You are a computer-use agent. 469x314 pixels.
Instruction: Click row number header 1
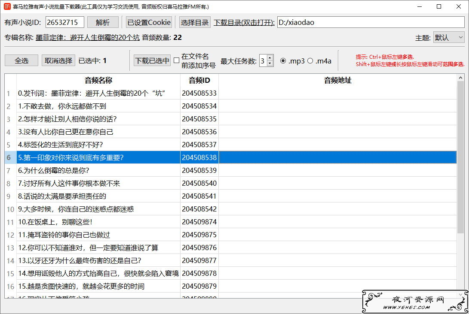coord(10,93)
